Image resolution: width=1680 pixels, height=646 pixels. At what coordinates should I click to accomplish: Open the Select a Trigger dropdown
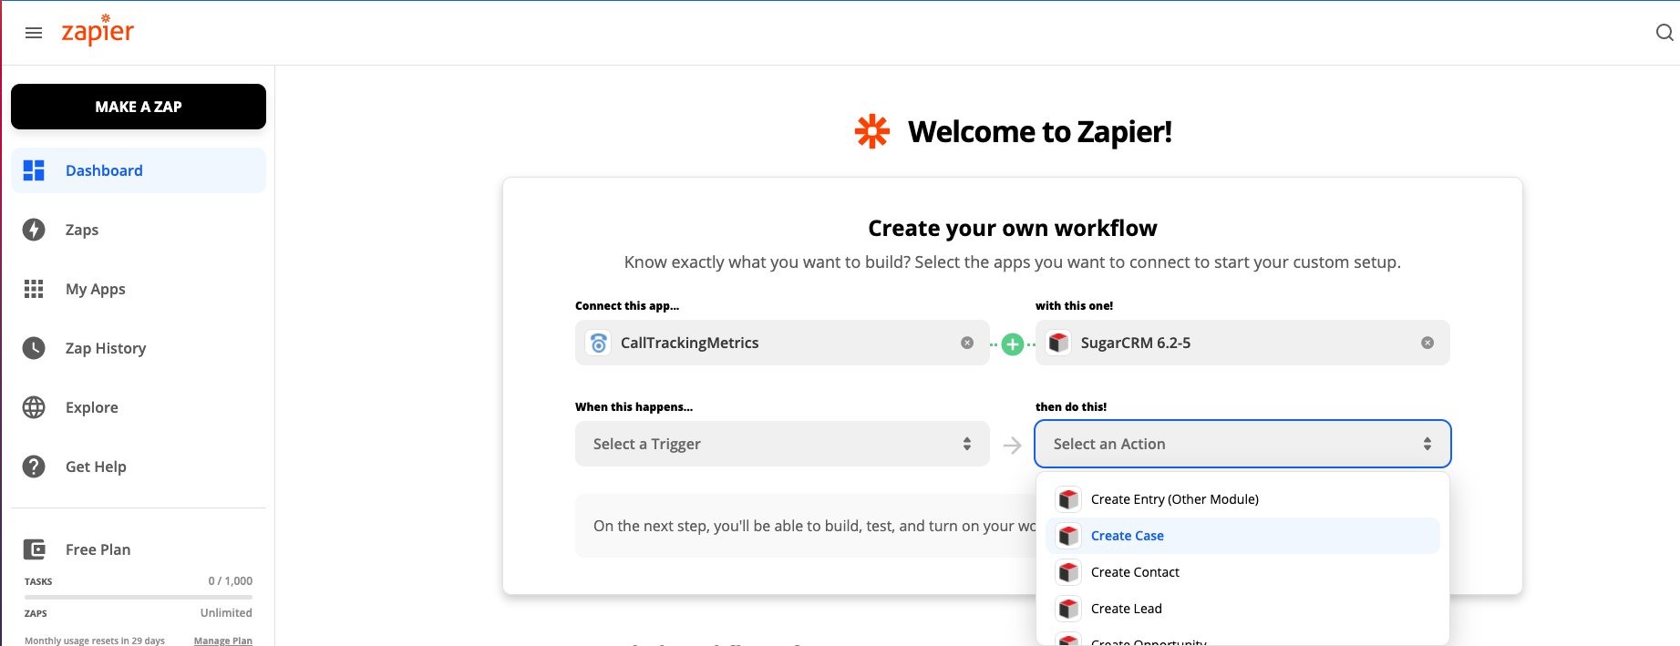pyautogui.click(x=782, y=444)
